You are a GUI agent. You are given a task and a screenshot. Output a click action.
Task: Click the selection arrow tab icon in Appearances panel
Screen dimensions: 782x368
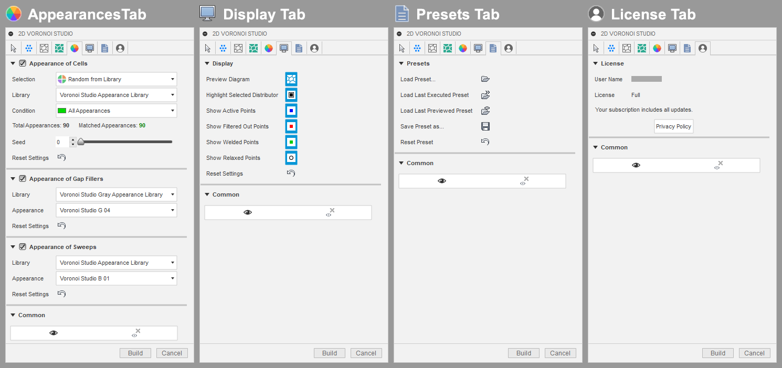[14, 48]
